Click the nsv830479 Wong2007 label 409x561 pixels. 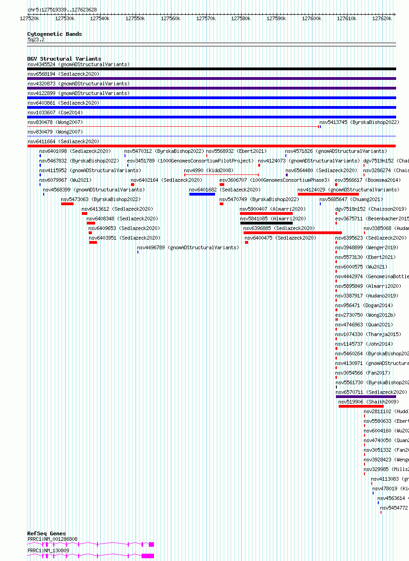[55, 132]
